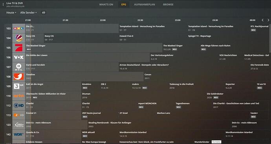The height and width of the screenshot is (144, 271).
Task: Open The Masked Singer 10.3.20 showing
Action: pos(181,47)
